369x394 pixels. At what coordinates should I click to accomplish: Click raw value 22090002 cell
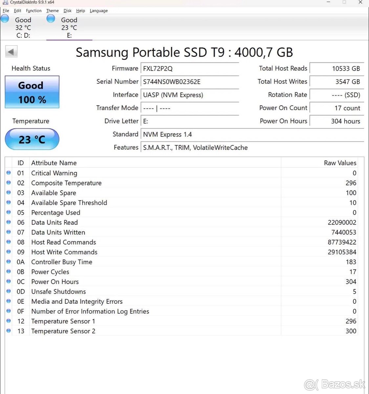coord(319,222)
